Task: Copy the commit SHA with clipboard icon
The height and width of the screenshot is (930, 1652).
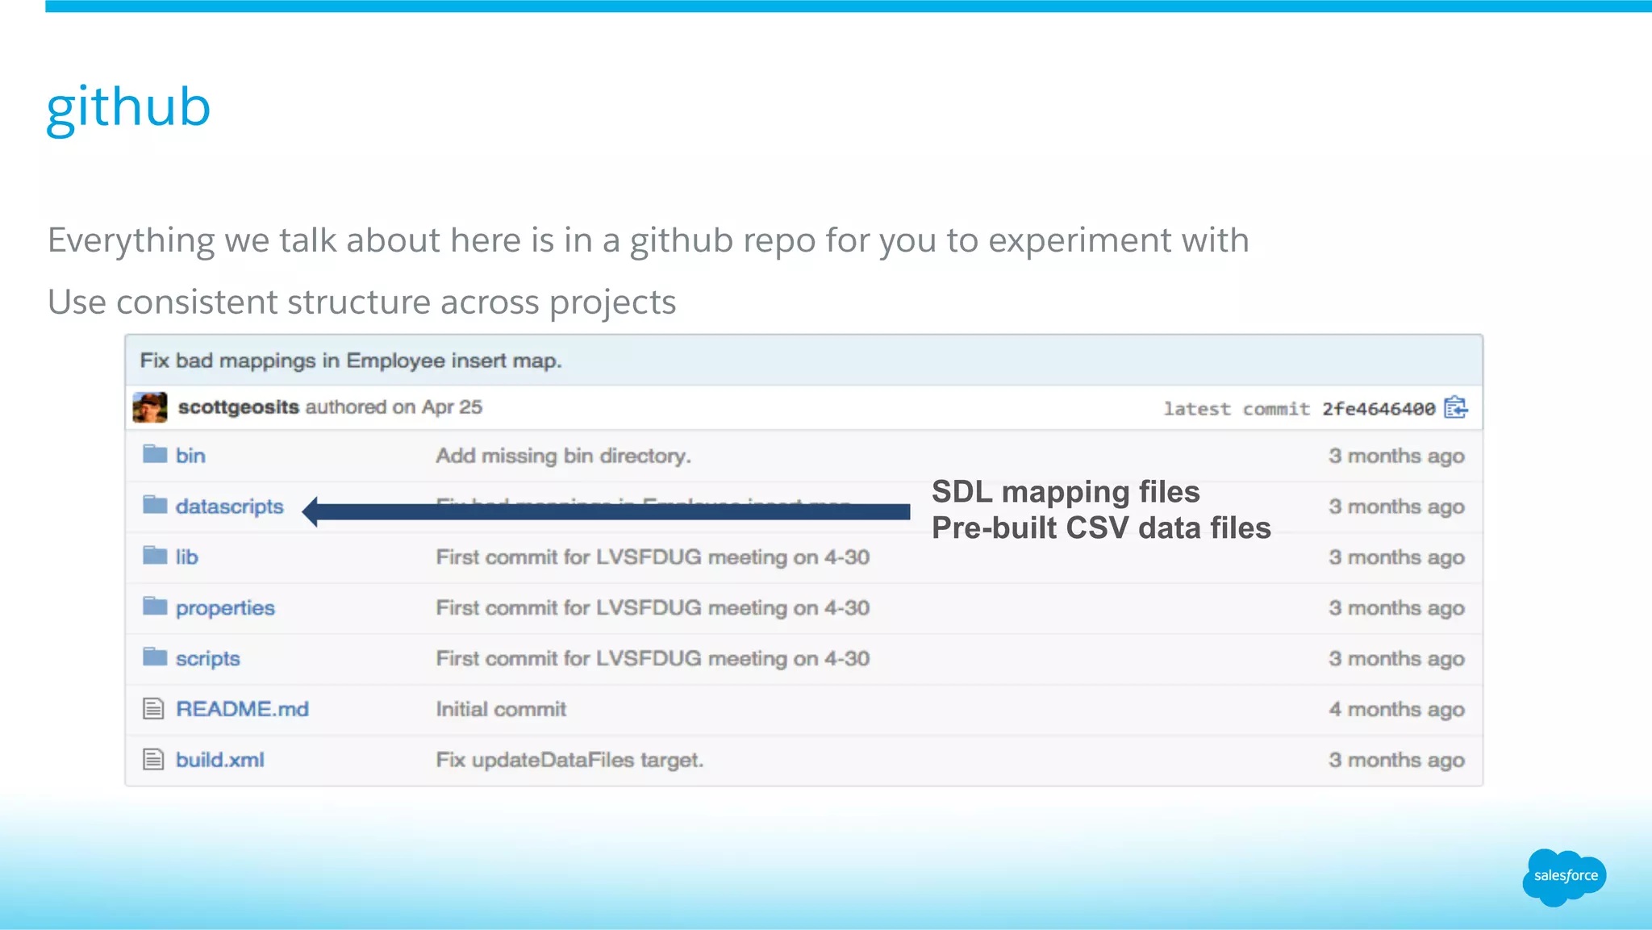Action: click(1456, 407)
